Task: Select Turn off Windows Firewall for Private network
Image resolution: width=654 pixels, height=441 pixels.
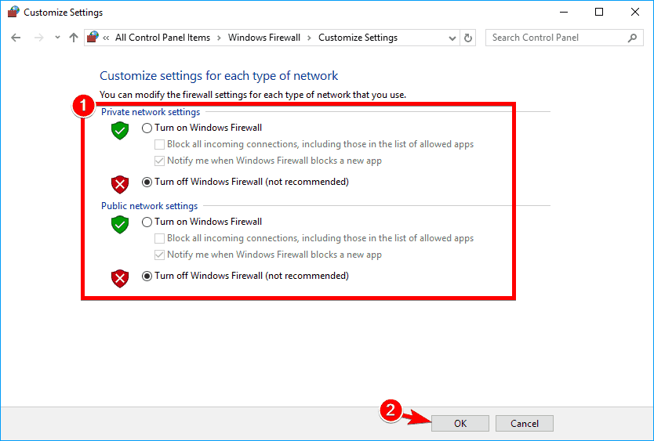Action: coord(147,183)
